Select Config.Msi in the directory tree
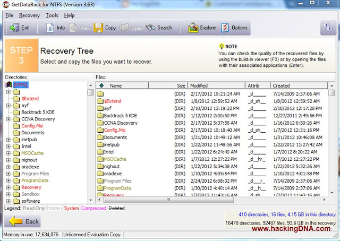 32,126
